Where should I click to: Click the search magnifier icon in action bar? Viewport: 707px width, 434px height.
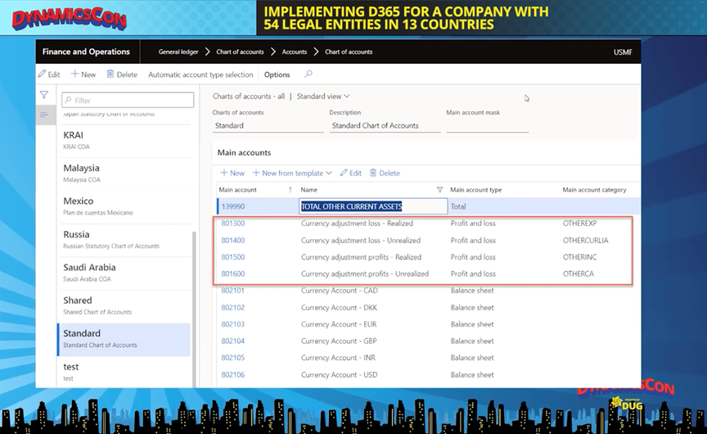coord(308,75)
